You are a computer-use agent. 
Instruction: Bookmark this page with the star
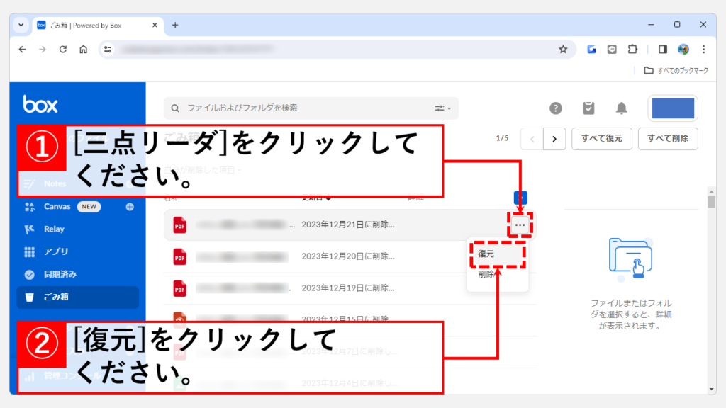(563, 49)
